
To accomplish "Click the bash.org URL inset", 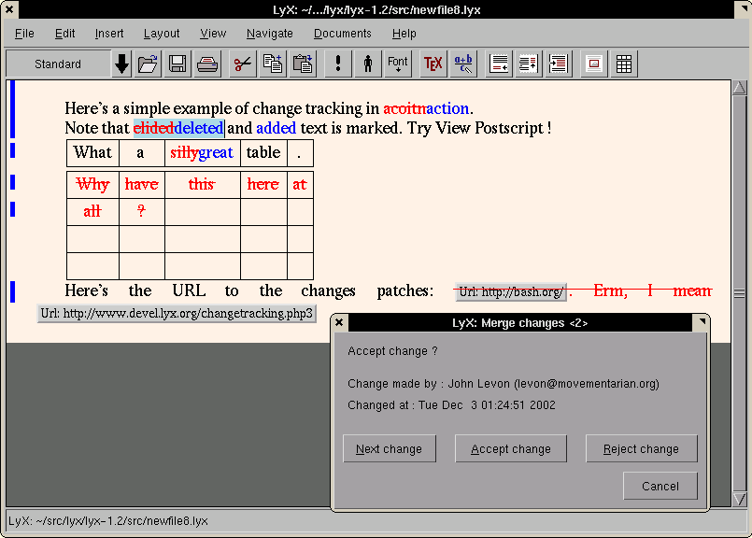I will pos(511,292).
